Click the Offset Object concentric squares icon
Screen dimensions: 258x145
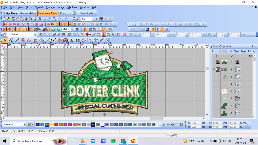coord(90,41)
